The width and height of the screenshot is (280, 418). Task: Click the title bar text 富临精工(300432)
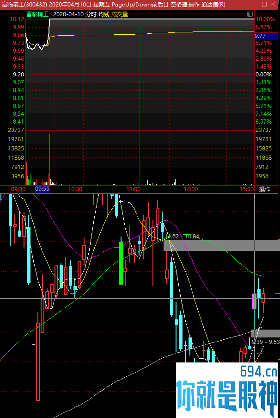(24, 4)
